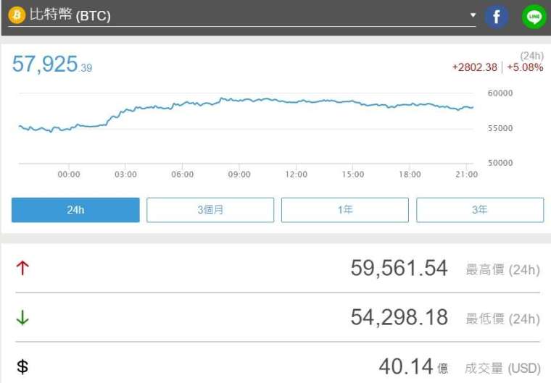Switch chart to 1年 range
This screenshot has width=551, height=383.
(345, 210)
